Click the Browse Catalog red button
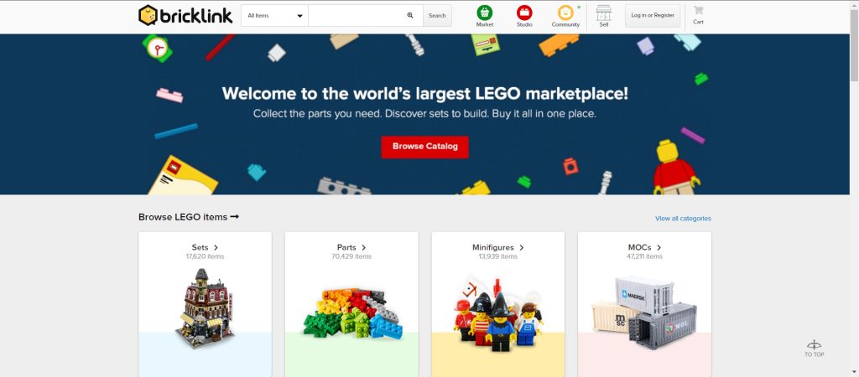Image resolution: width=859 pixels, height=377 pixels. click(x=425, y=147)
